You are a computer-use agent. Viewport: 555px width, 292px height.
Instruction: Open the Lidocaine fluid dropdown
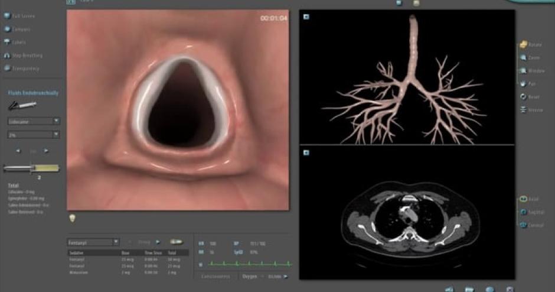[x=34, y=121]
